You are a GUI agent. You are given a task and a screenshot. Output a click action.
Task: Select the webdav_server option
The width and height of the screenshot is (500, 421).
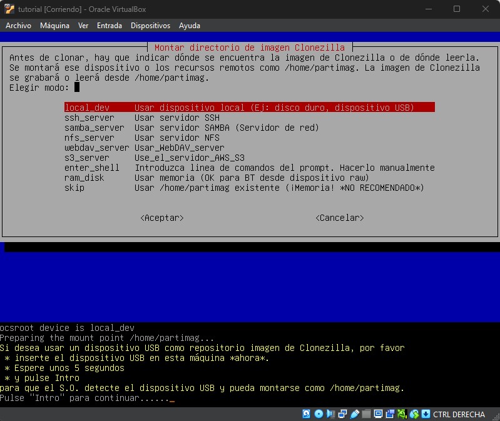(x=249, y=148)
